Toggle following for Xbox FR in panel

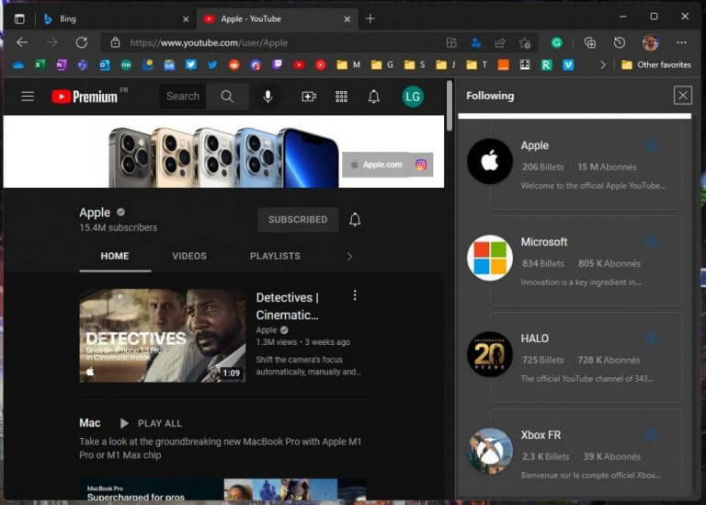pyautogui.click(x=651, y=435)
